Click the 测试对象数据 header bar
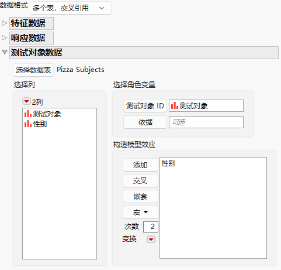 coord(144,53)
